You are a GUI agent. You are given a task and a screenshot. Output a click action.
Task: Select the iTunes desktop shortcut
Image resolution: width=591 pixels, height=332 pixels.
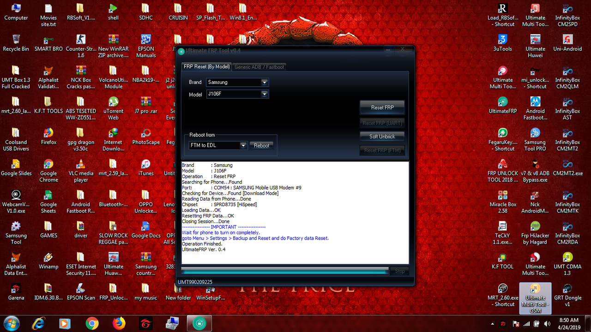[146, 167]
